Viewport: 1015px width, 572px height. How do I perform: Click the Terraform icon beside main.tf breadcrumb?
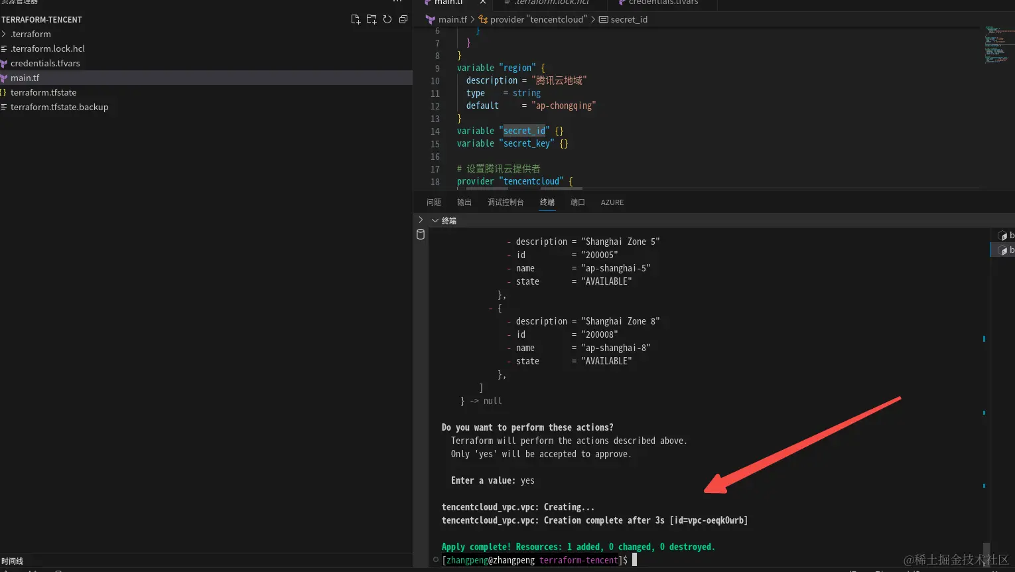point(431,19)
